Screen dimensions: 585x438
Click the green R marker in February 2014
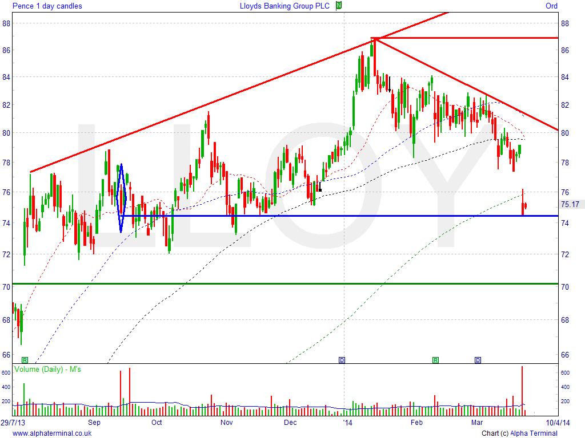[x=435, y=360]
